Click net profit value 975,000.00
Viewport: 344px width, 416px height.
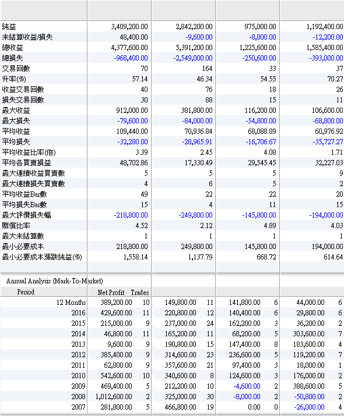[x=260, y=27]
